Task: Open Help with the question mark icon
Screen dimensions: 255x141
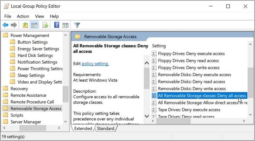Action: pyautogui.click(x=57, y=25)
